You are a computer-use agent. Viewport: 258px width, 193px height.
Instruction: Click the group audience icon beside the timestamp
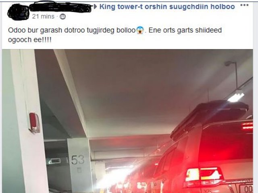tap(62, 16)
